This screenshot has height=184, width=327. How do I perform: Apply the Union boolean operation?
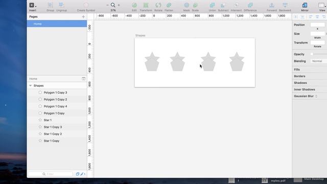coord(213,5)
